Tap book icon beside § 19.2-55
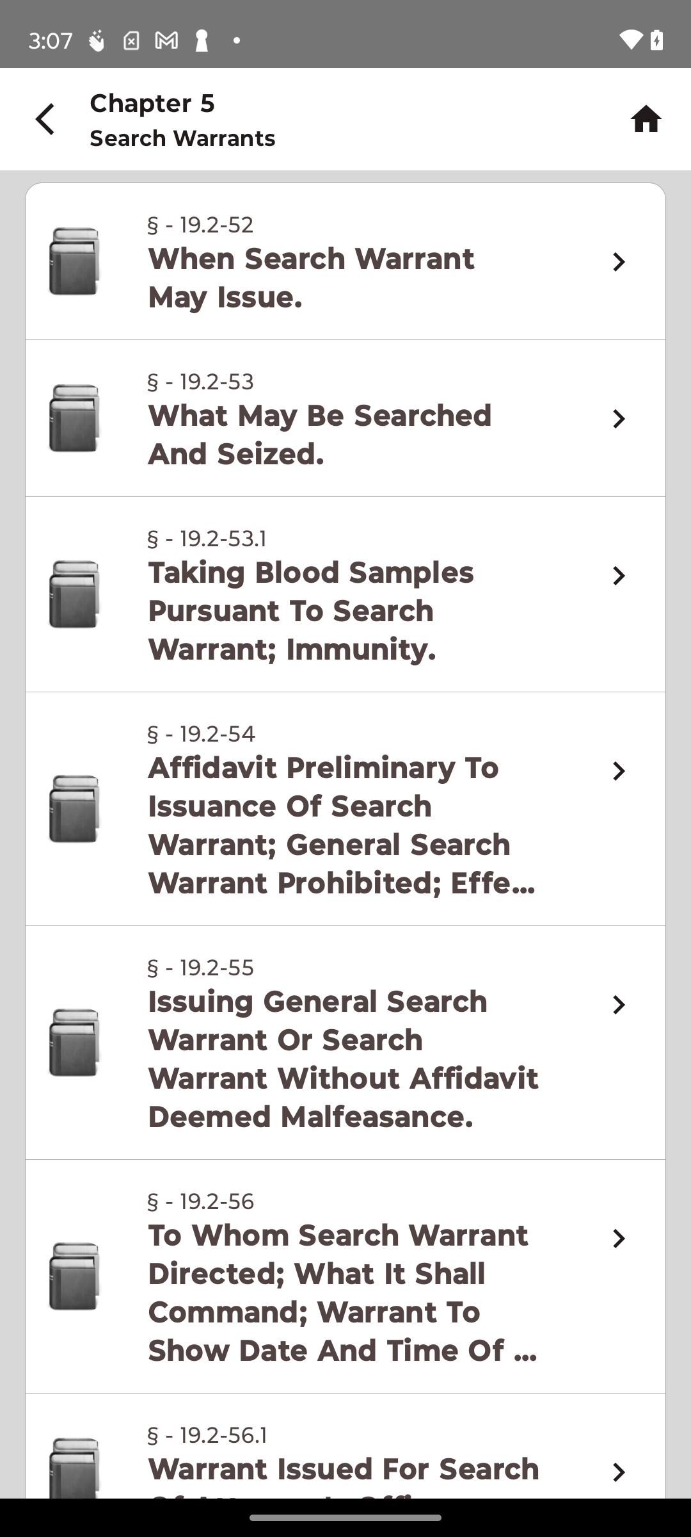 click(74, 1043)
